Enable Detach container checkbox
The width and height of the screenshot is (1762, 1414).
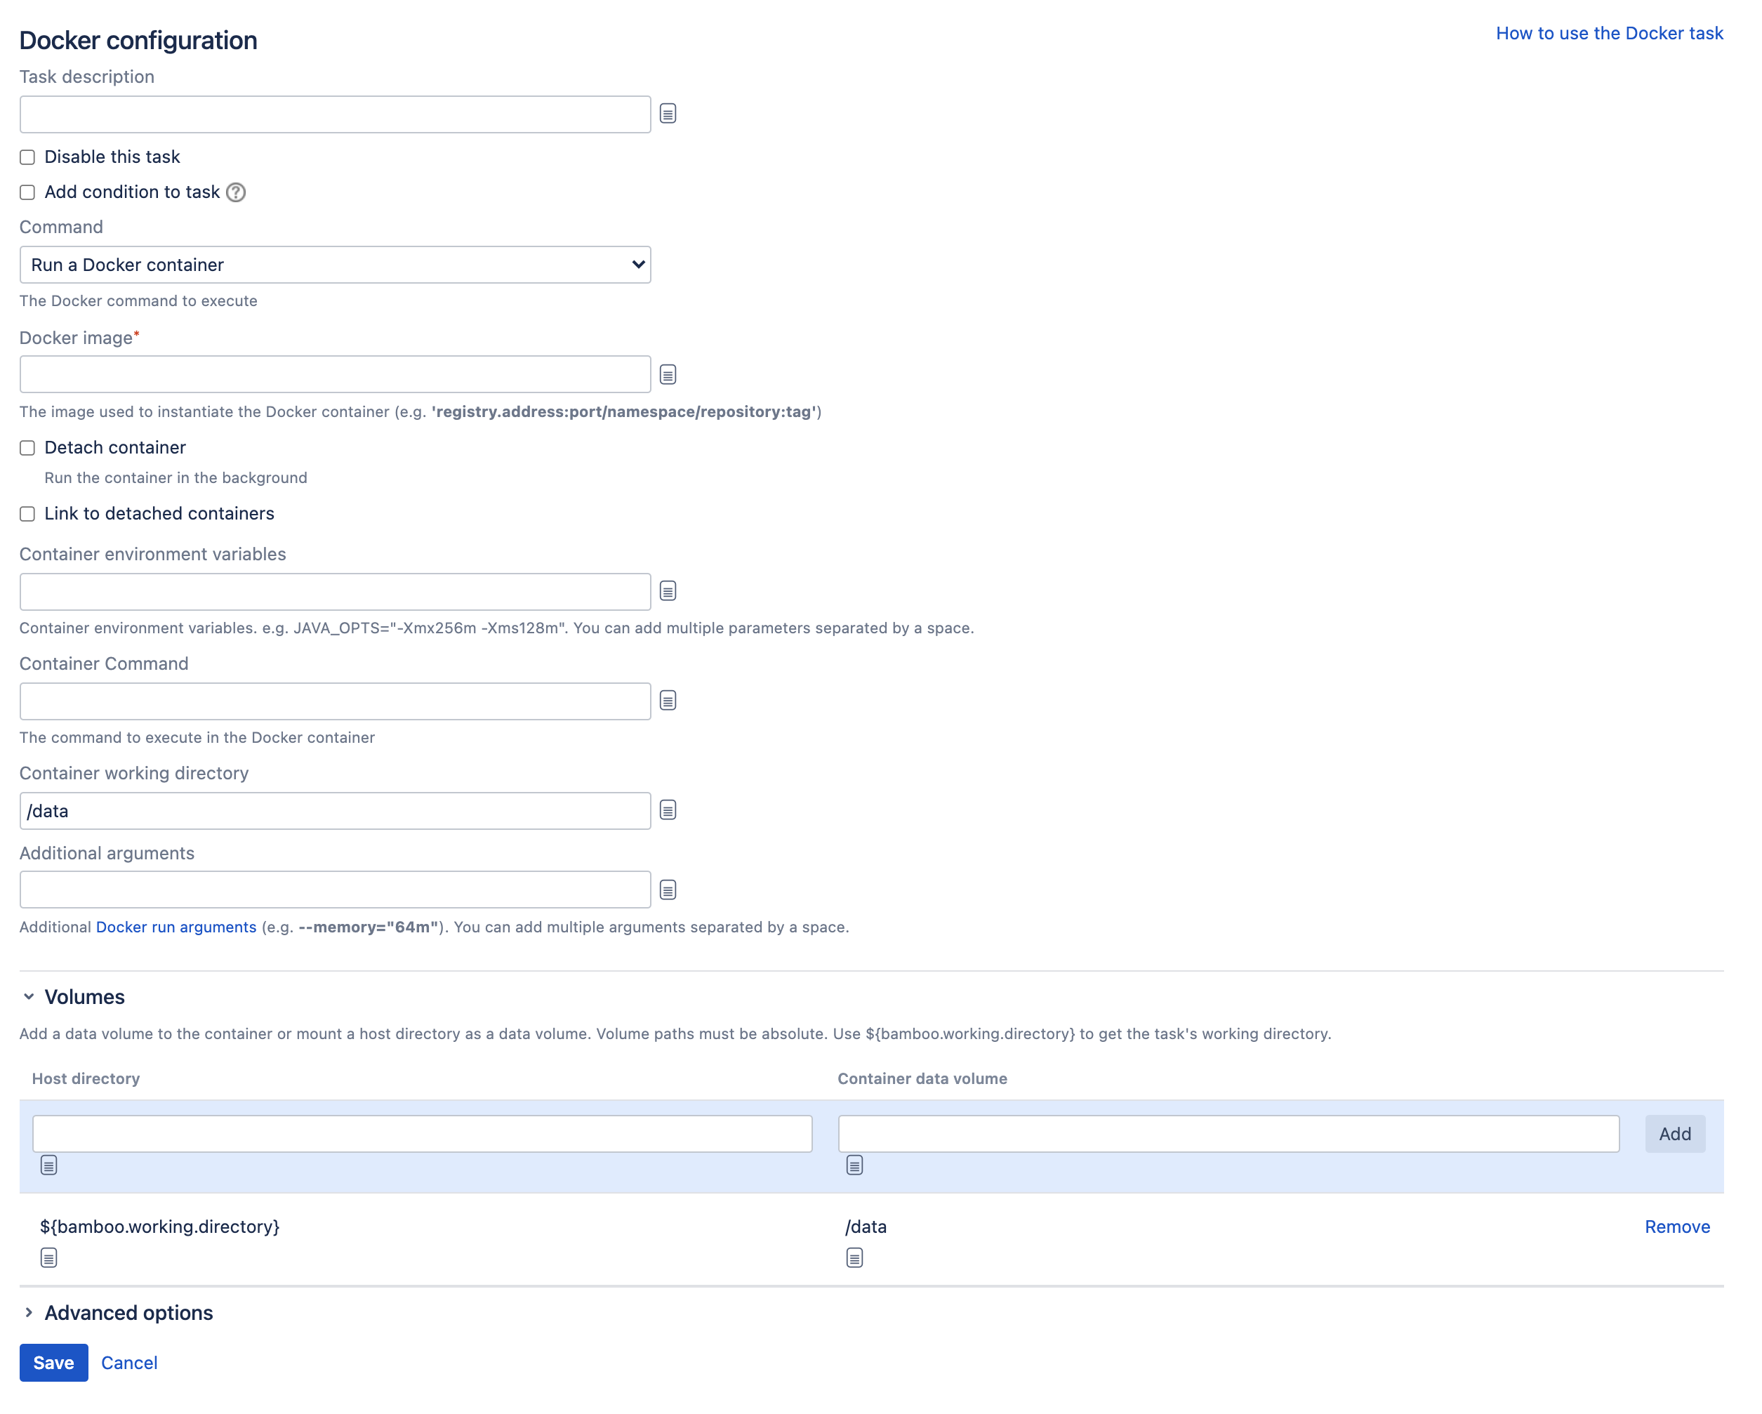point(28,448)
